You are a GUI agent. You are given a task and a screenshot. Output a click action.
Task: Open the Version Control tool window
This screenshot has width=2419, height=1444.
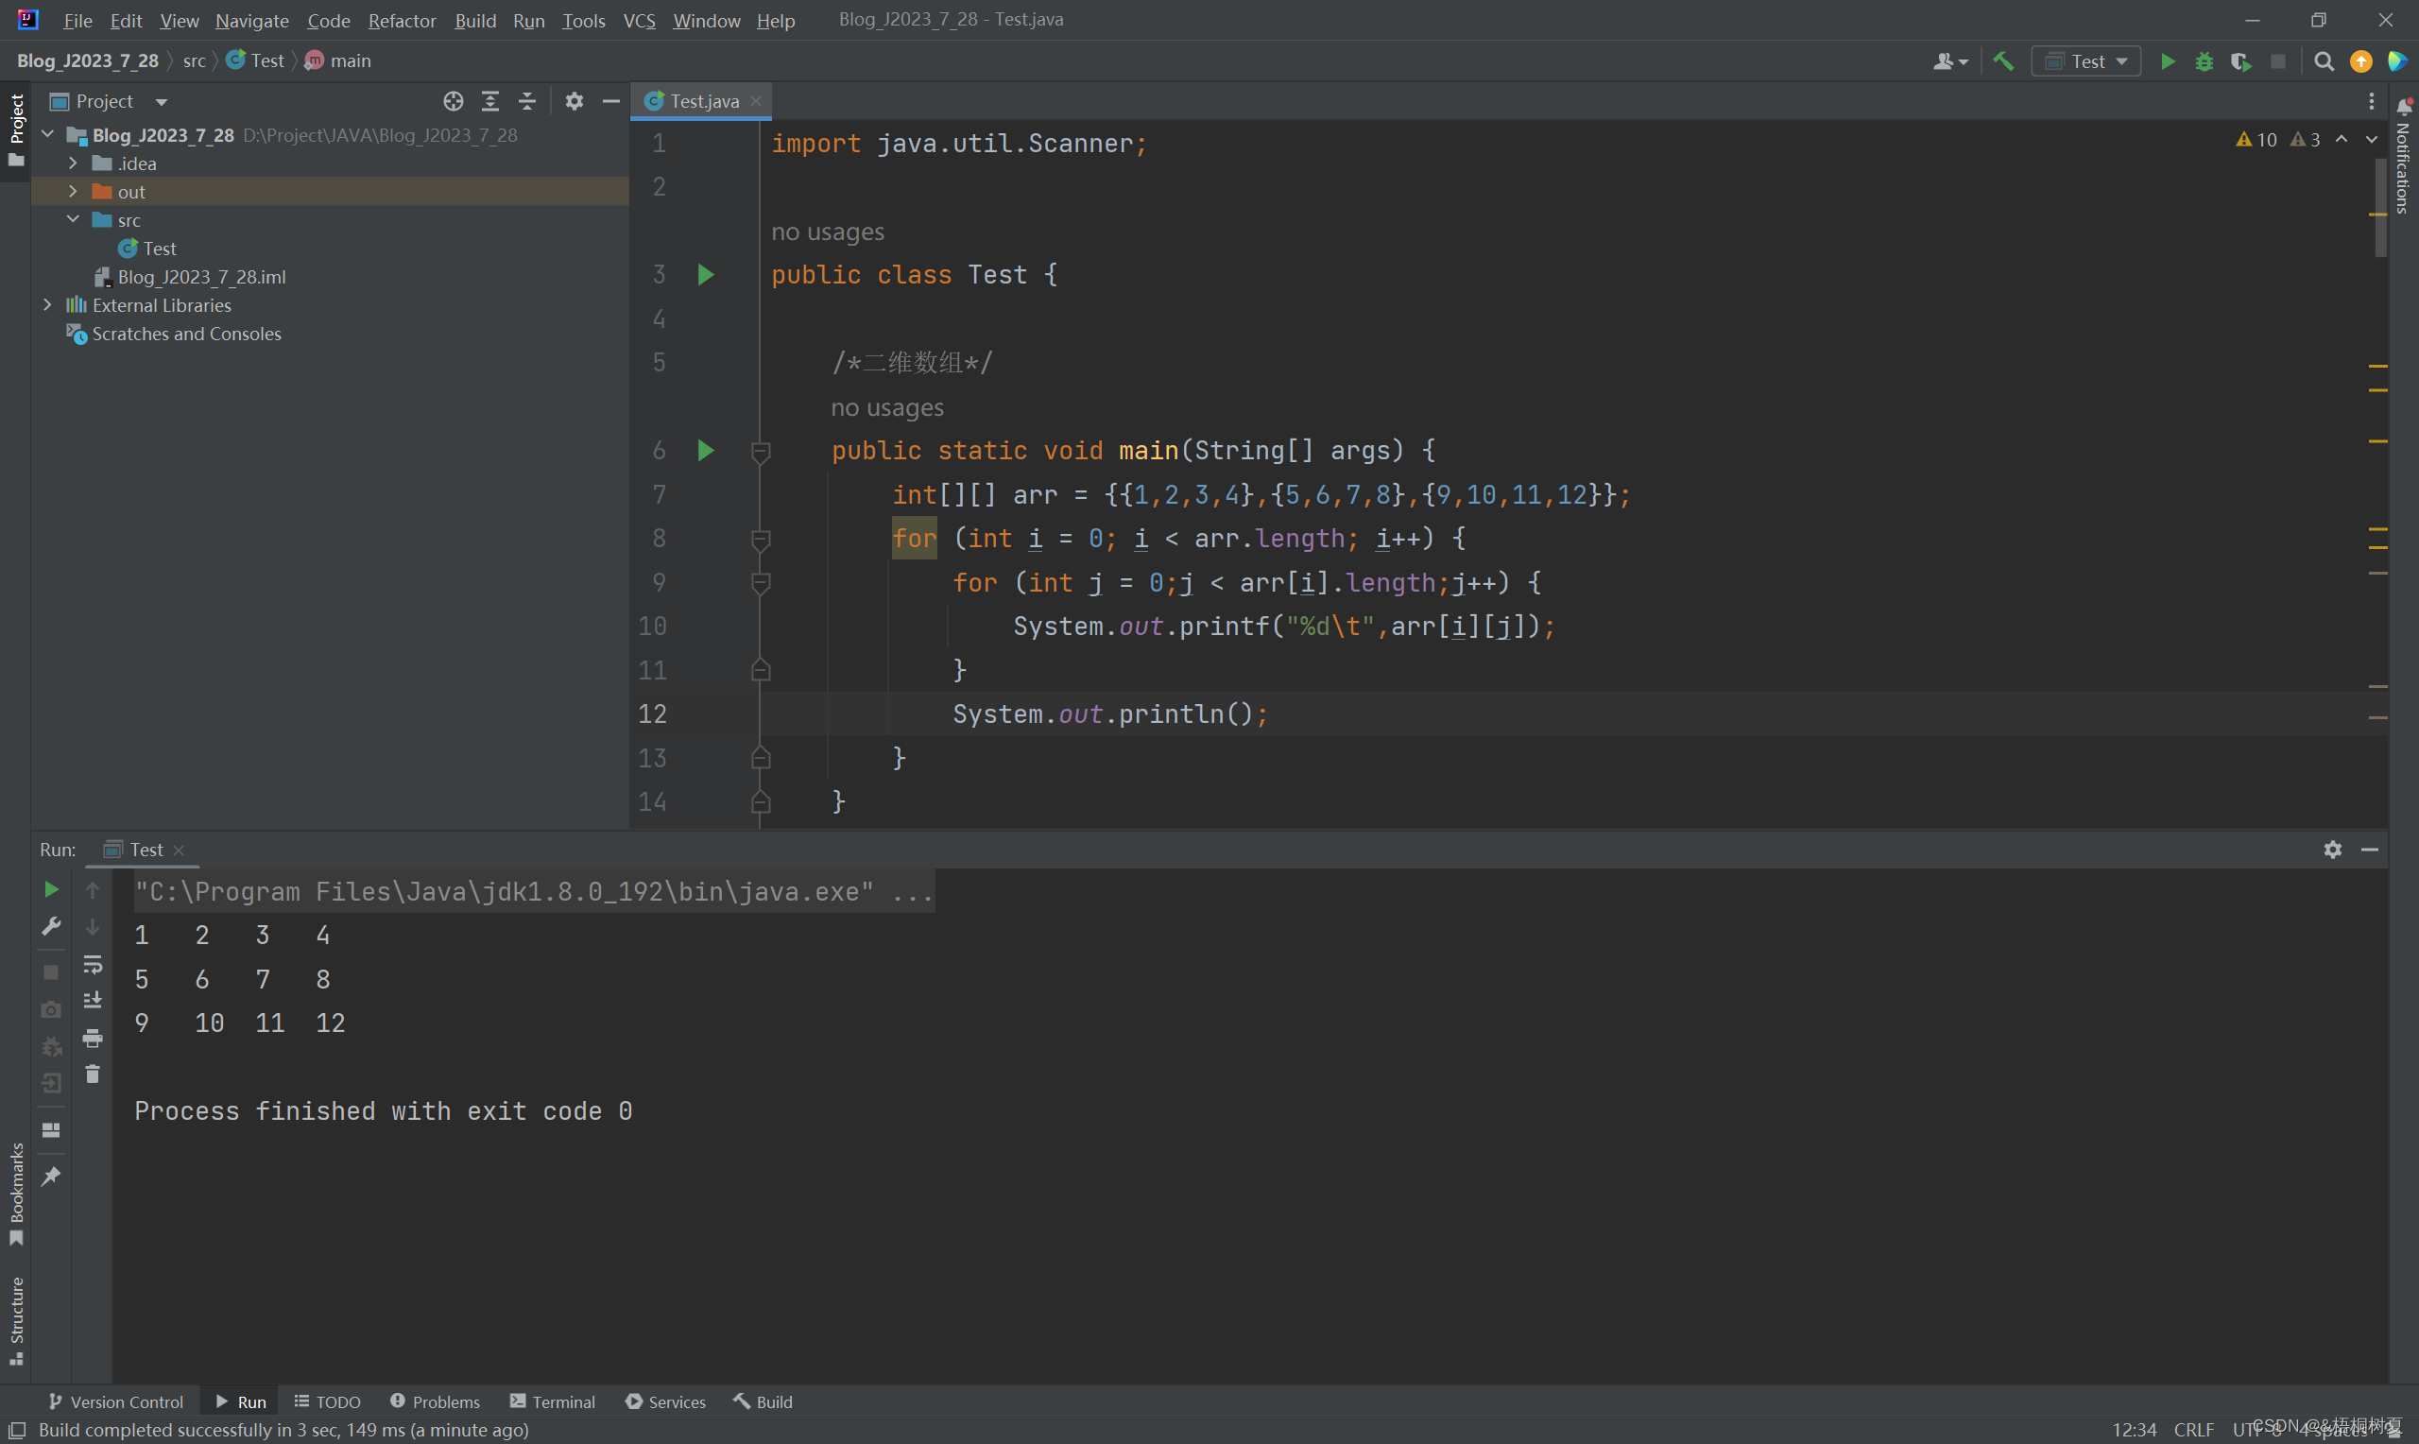[115, 1401]
